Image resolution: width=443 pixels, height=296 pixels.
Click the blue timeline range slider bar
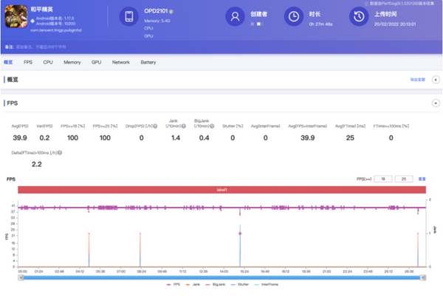[221, 277]
